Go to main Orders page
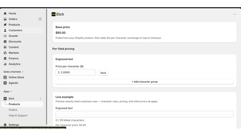 [22, 19]
